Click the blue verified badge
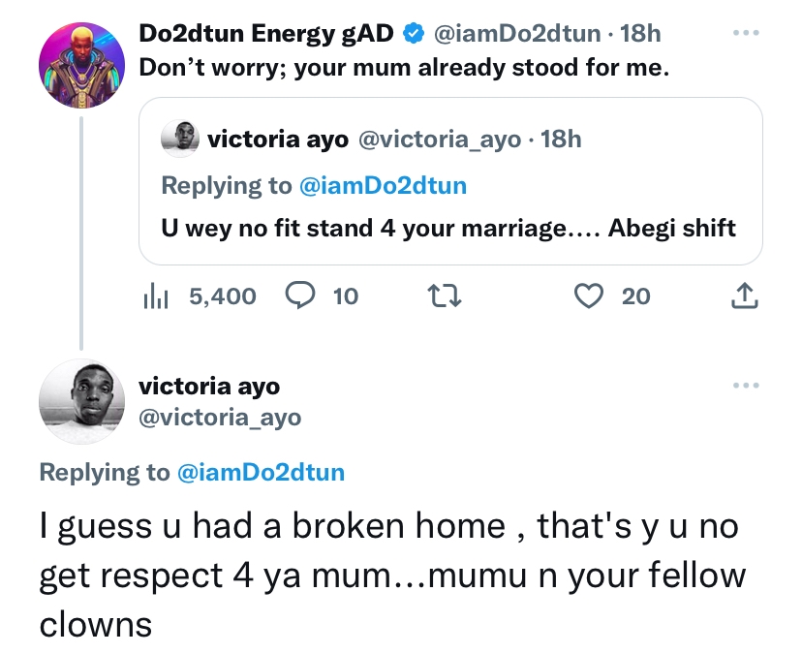This screenshot has height=654, width=802. 414,34
